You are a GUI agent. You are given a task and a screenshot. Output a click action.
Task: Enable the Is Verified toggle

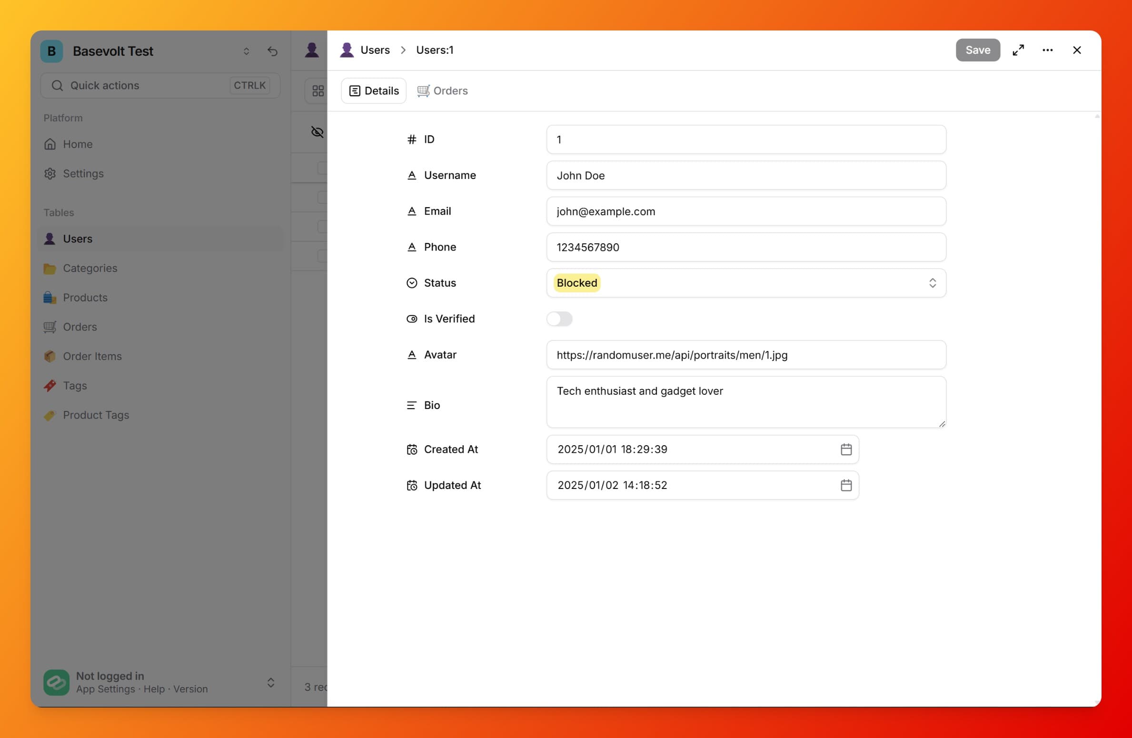(560, 319)
